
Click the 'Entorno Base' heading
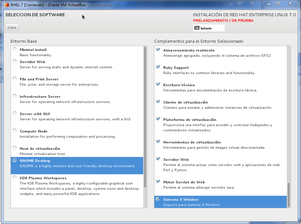point(24,41)
